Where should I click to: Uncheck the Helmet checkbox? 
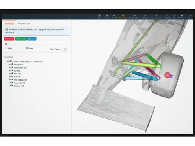(10, 76)
